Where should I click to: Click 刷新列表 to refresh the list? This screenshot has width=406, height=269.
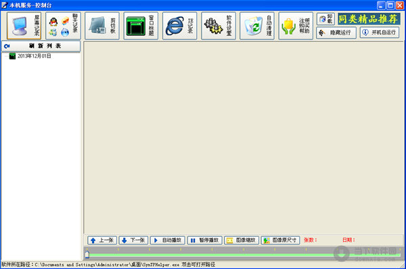pyautogui.click(x=41, y=46)
